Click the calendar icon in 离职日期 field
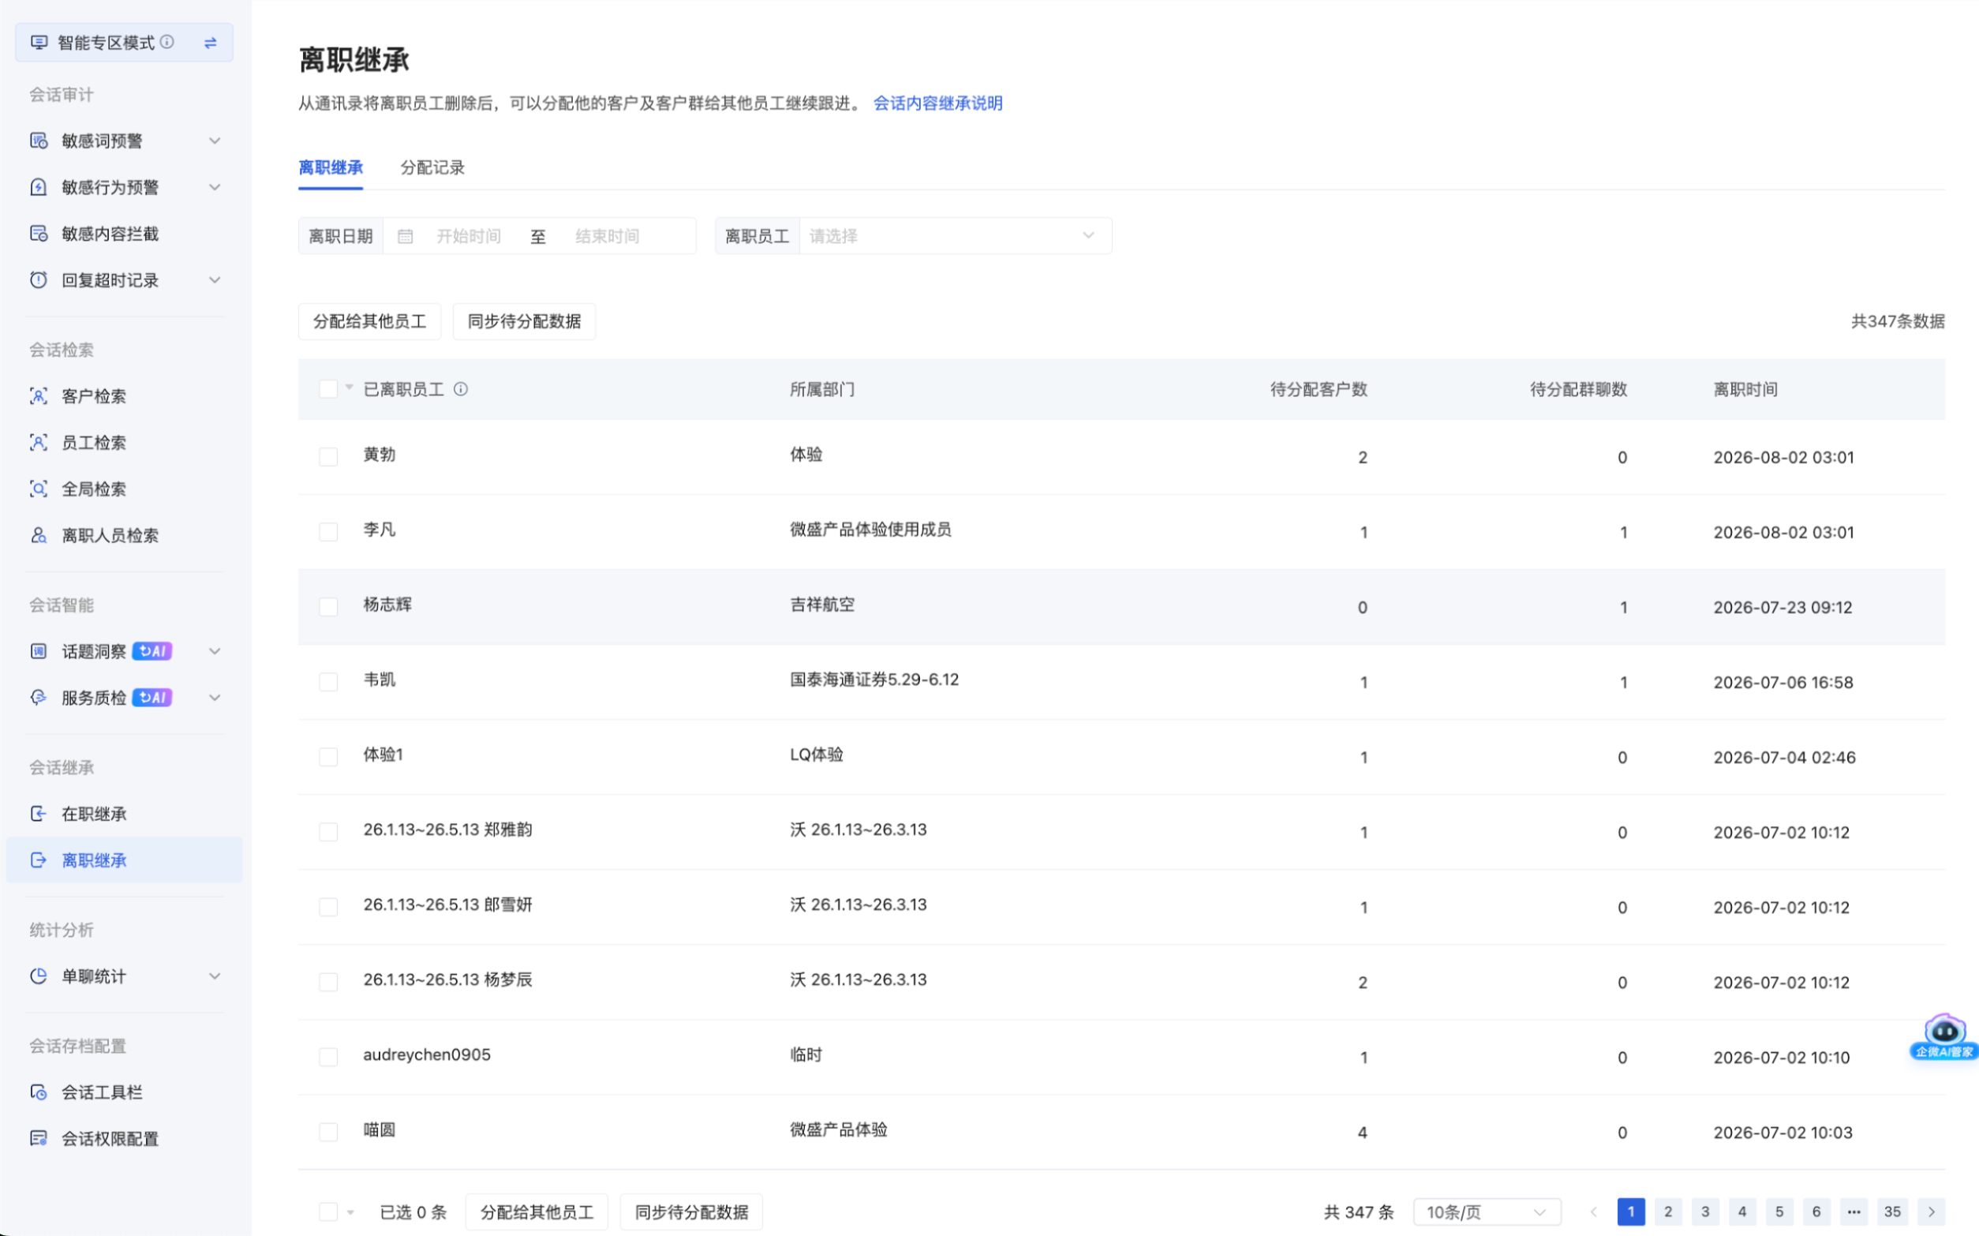Viewport: 1979px width, 1236px height. pos(406,236)
